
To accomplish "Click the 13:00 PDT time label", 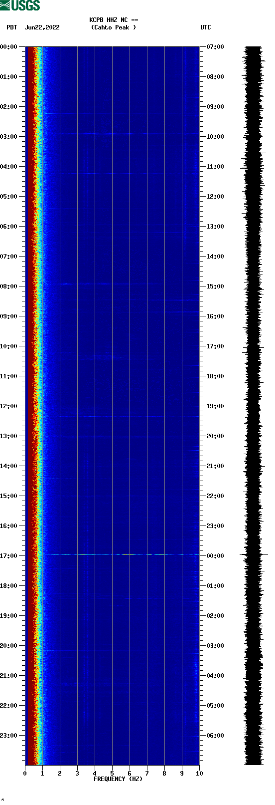I will click(9, 436).
